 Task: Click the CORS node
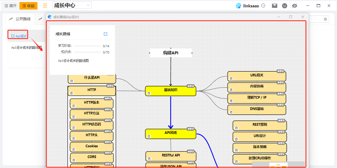pyautogui.click(x=92, y=158)
